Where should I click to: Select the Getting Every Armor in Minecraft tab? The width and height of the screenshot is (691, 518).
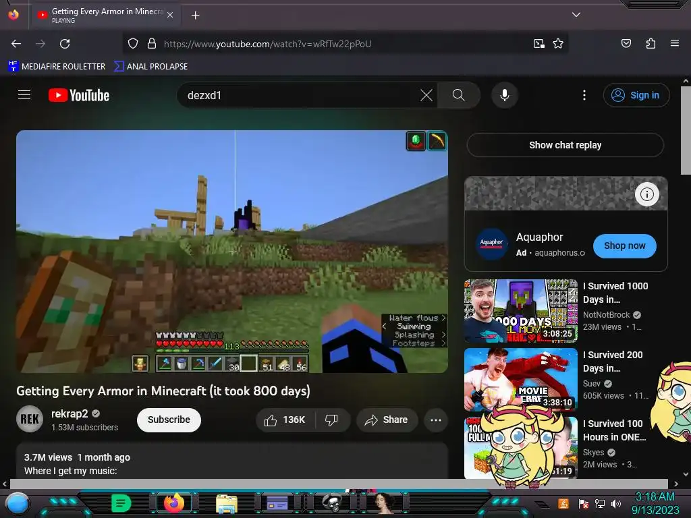pos(105,15)
